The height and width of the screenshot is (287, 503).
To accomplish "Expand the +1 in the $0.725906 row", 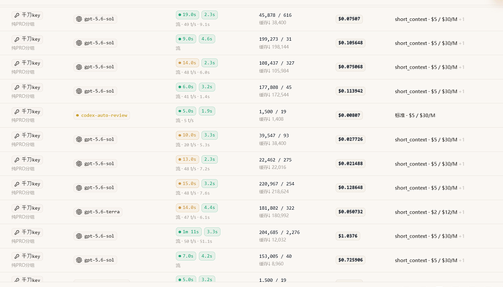I will (461, 261).
